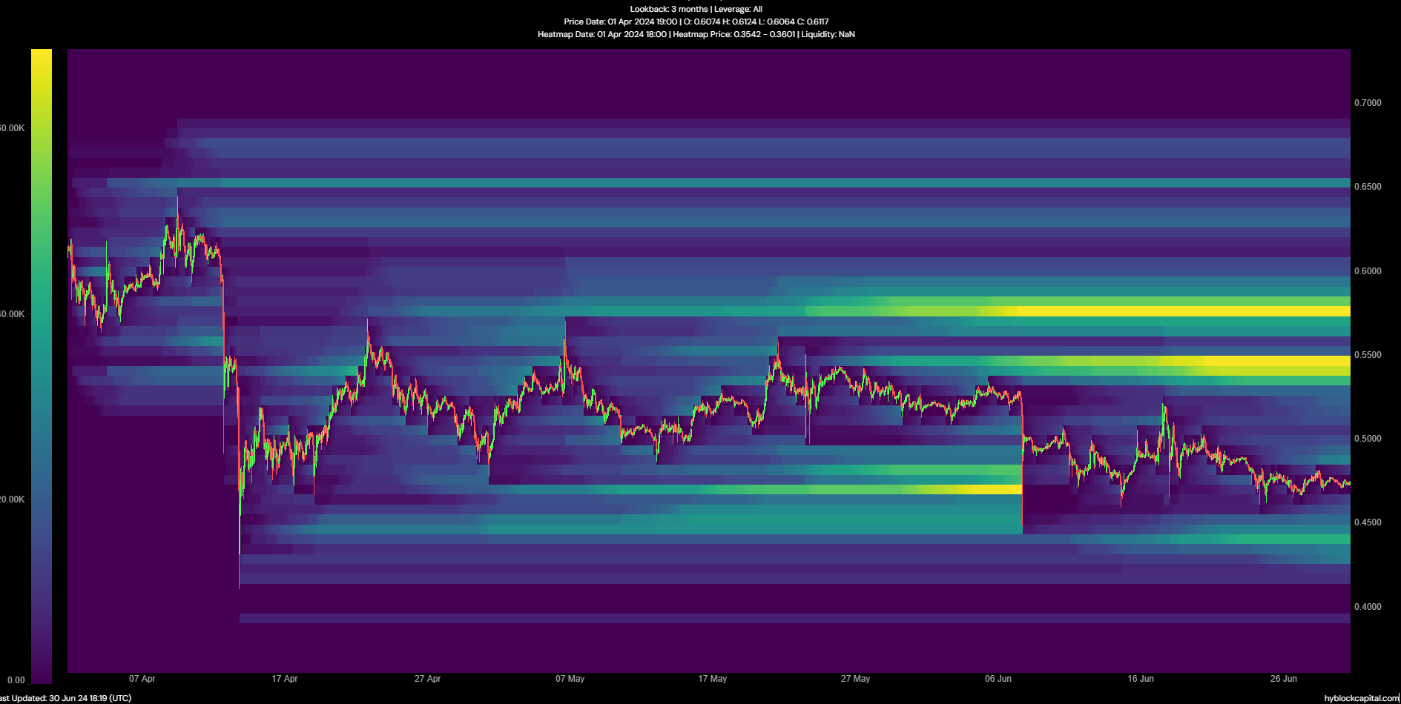Click the 0.6000 price axis label

pos(1368,271)
